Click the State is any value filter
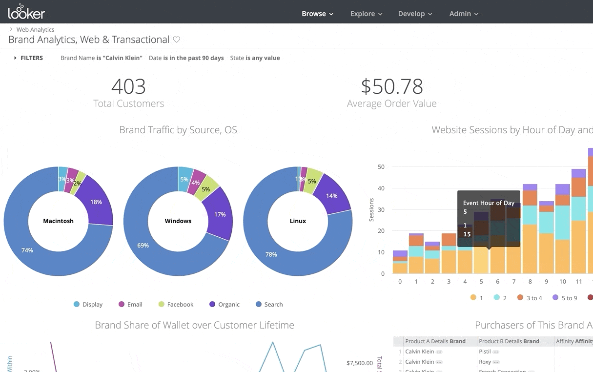The width and height of the screenshot is (593, 372). point(255,58)
